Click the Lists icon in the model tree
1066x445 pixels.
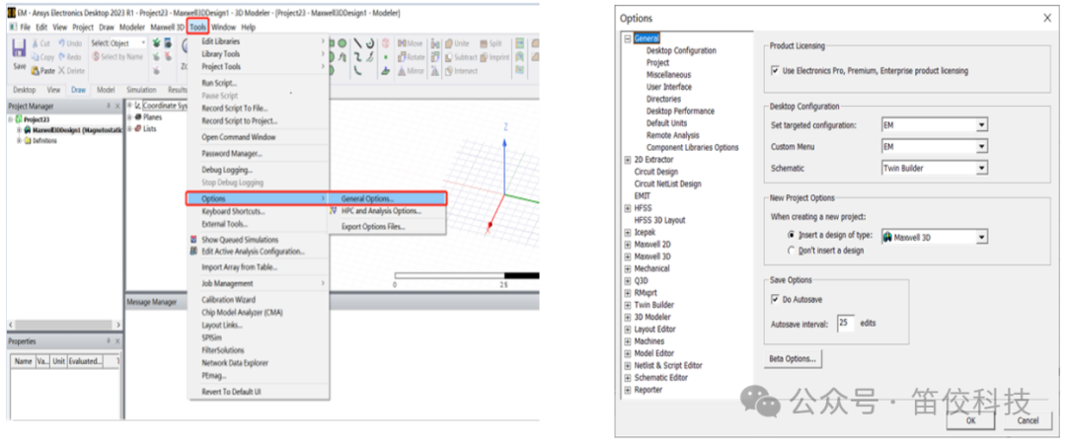[139, 128]
